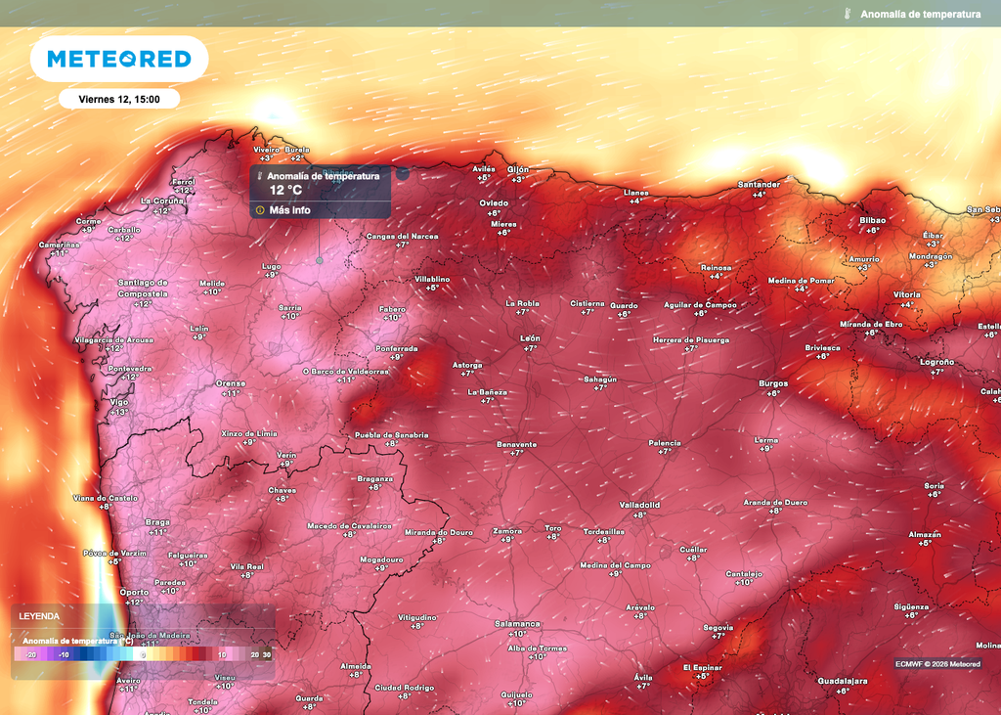The width and height of the screenshot is (1001, 715).
Task: Click the Lugo +9° label
Action: click(x=272, y=270)
